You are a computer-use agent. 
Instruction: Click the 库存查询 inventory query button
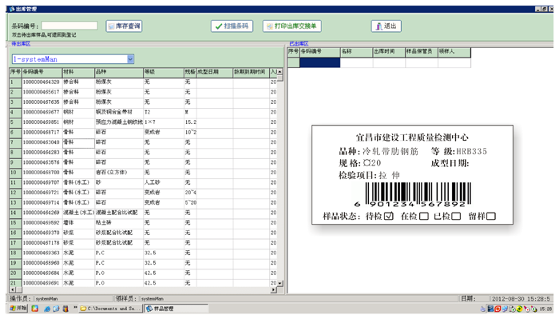pyautogui.click(x=124, y=26)
